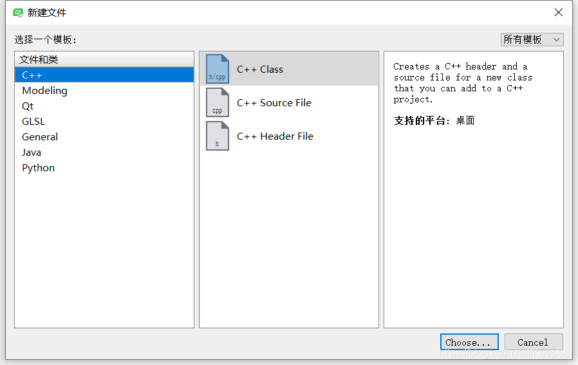Close the 新建文件 dialog
Screen dimensions: 578x365
pyautogui.click(x=559, y=12)
